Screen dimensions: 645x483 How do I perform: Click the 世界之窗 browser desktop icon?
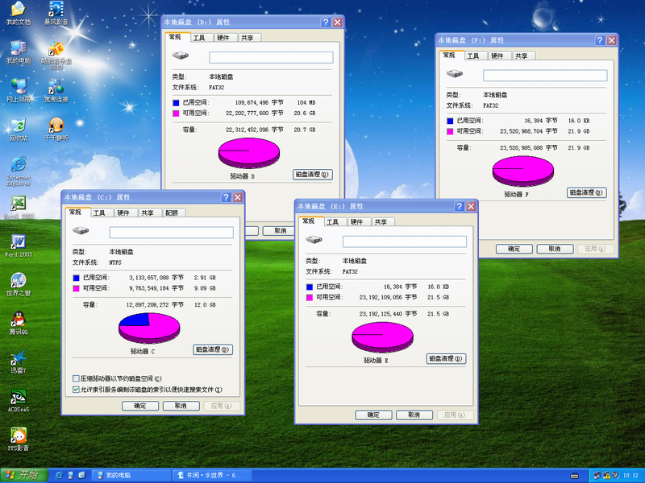click(x=19, y=285)
